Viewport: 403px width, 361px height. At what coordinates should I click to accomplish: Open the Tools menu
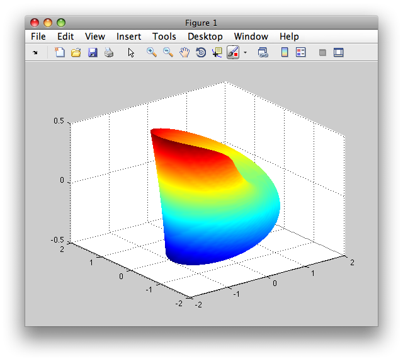[x=164, y=37]
